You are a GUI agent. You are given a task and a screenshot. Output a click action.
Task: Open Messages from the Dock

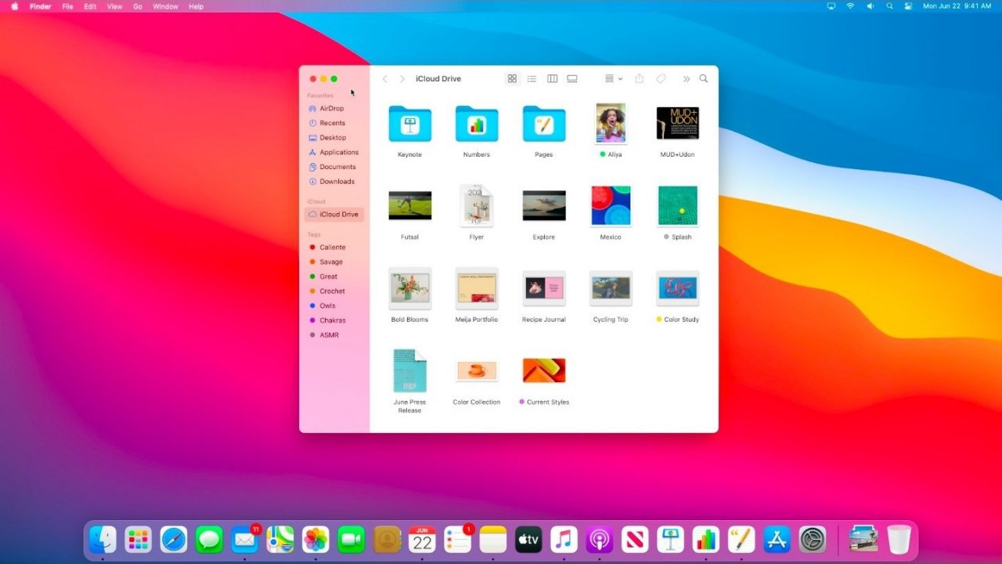coord(209,540)
